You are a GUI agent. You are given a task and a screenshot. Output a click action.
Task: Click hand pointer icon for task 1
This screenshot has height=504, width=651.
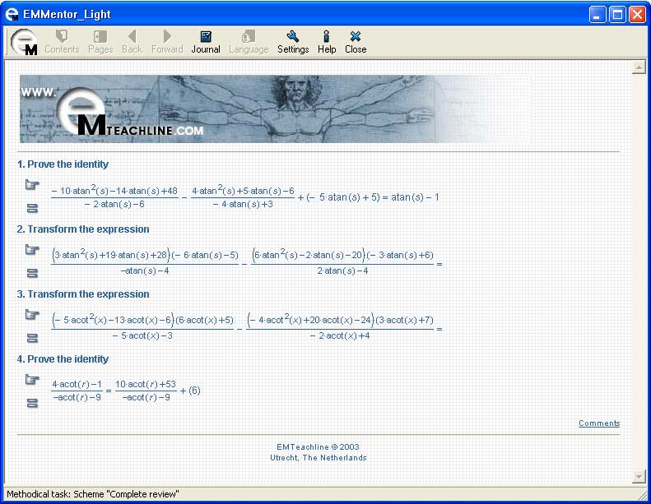(x=32, y=185)
